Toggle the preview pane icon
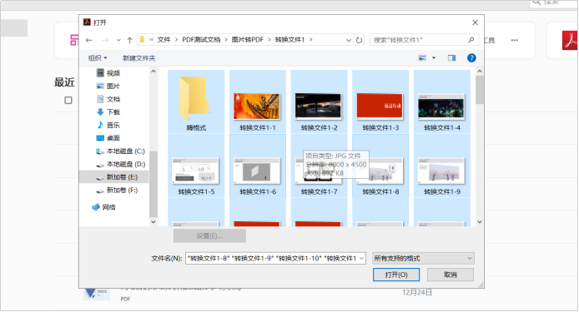579x312 pixels. point(451,58)
